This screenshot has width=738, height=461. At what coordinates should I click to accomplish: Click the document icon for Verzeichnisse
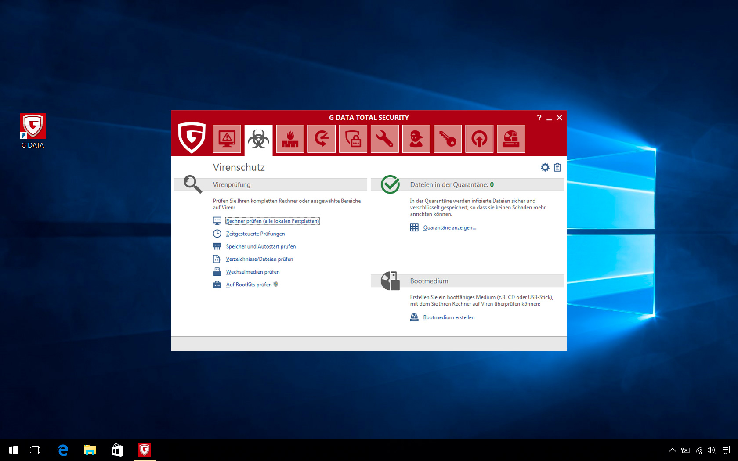[217, 259]
